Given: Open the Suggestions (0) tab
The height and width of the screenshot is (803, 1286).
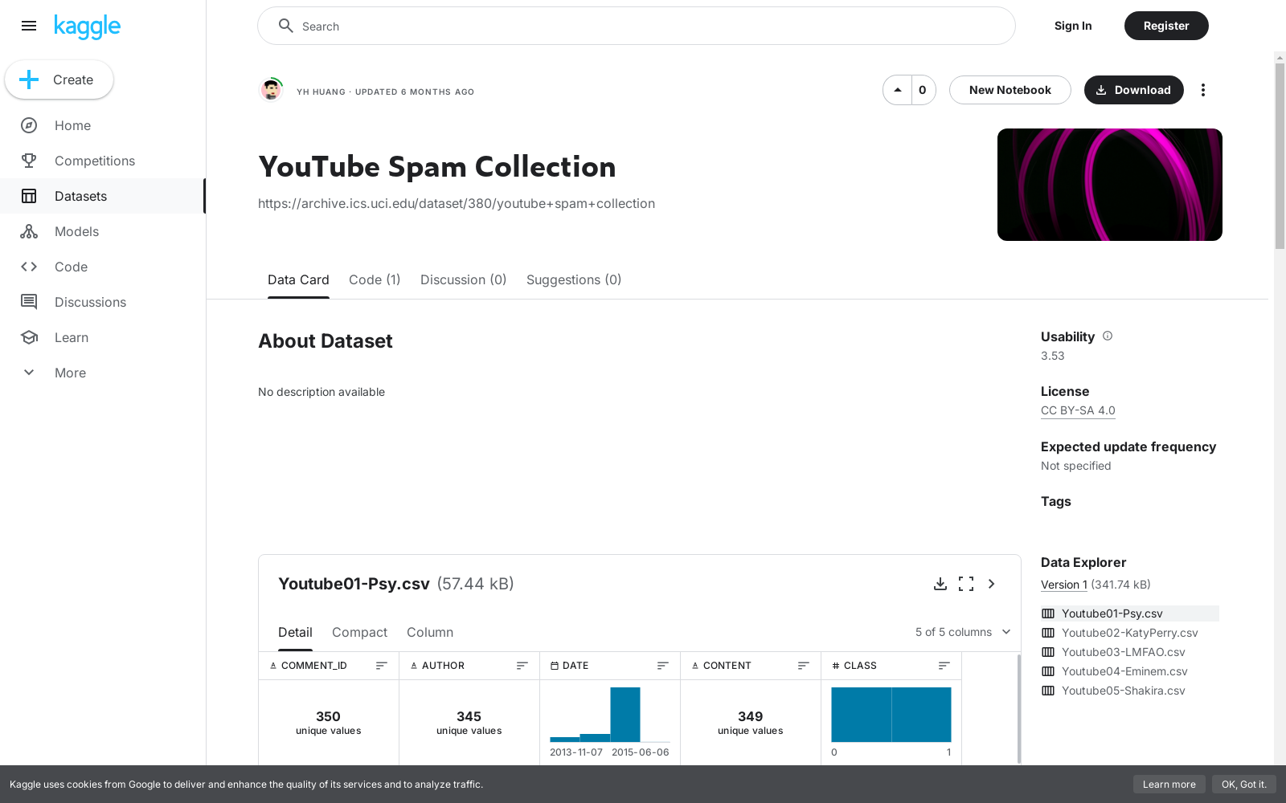Looking at the screenshot, I should [574, 279].
